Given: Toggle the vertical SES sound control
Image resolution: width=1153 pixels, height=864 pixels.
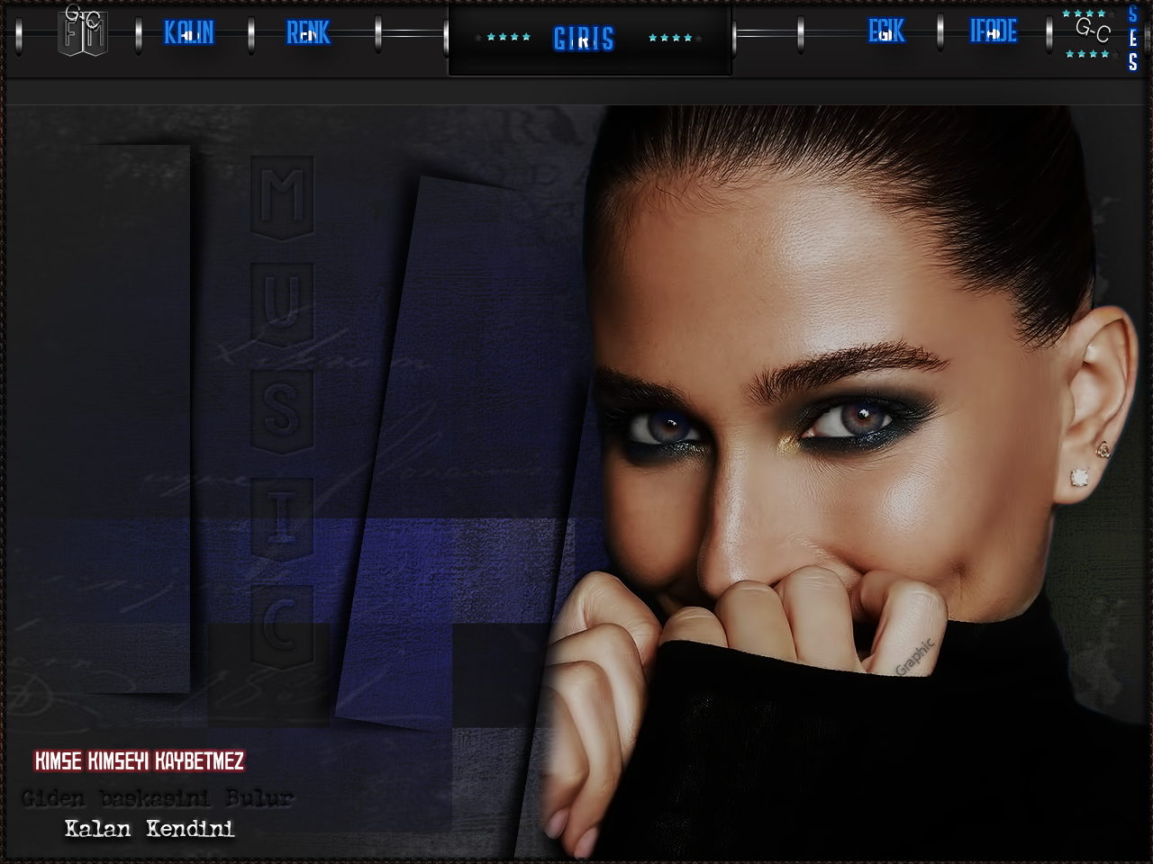Looking at the screenshot, I should click(1132, 39).
